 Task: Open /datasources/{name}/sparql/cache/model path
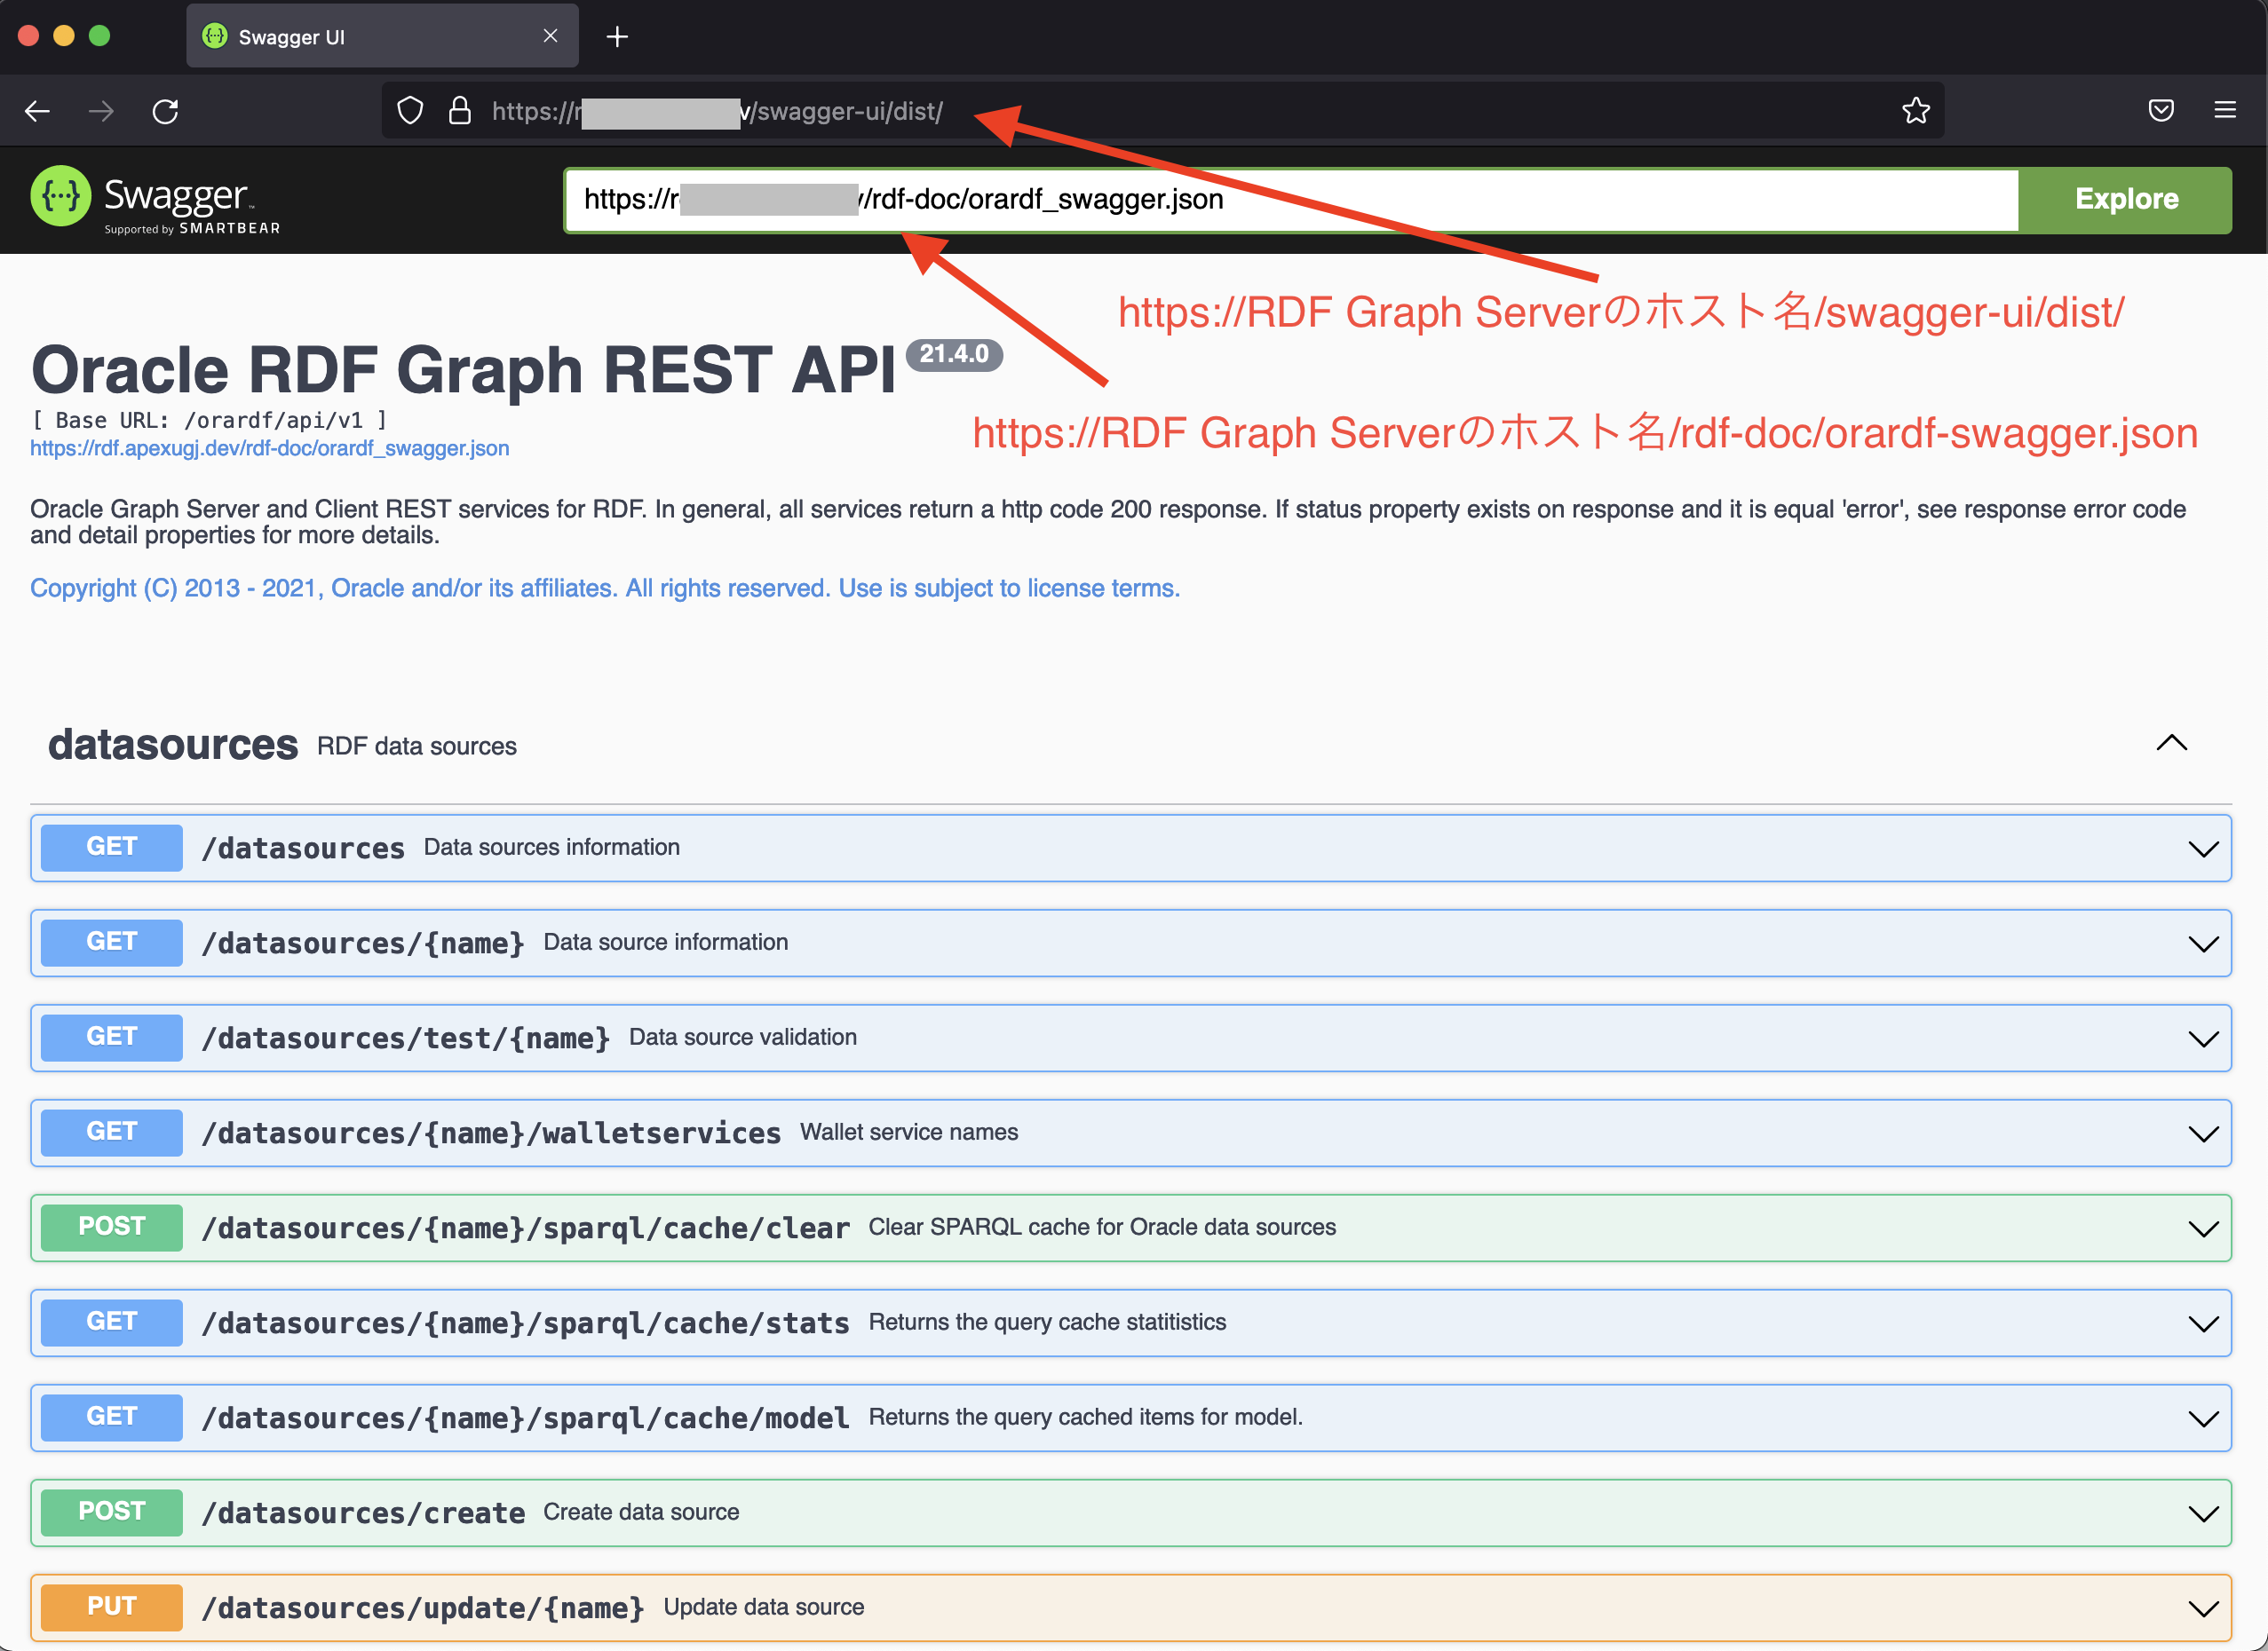pyautogui.click(x=525, y=1418)
